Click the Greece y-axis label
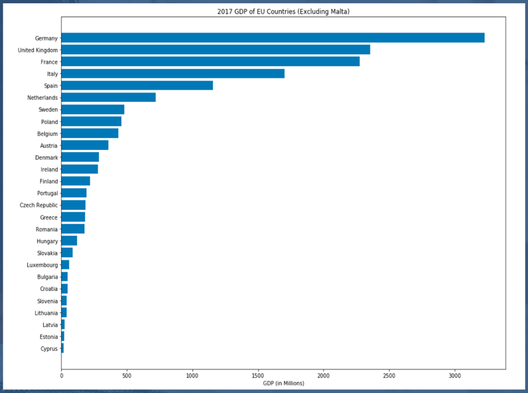Viewport: 528px width, 393px height. [x=49, y=217]
